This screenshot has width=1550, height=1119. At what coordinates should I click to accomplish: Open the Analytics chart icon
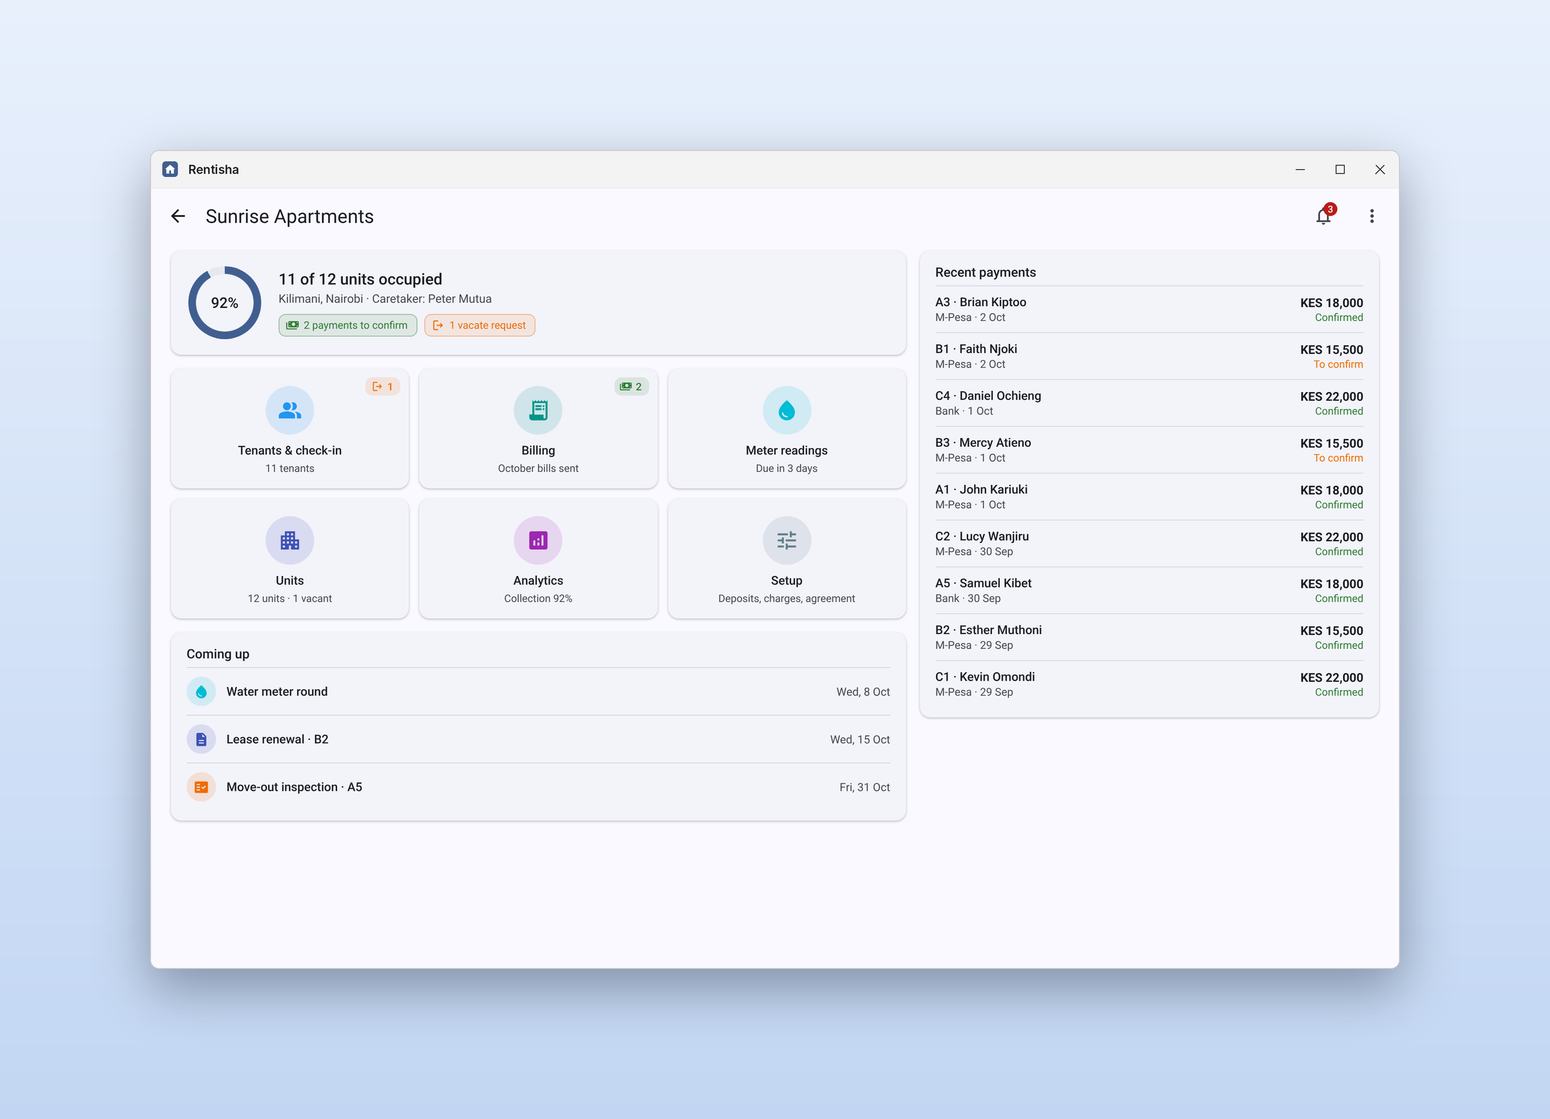coord(538,540)
